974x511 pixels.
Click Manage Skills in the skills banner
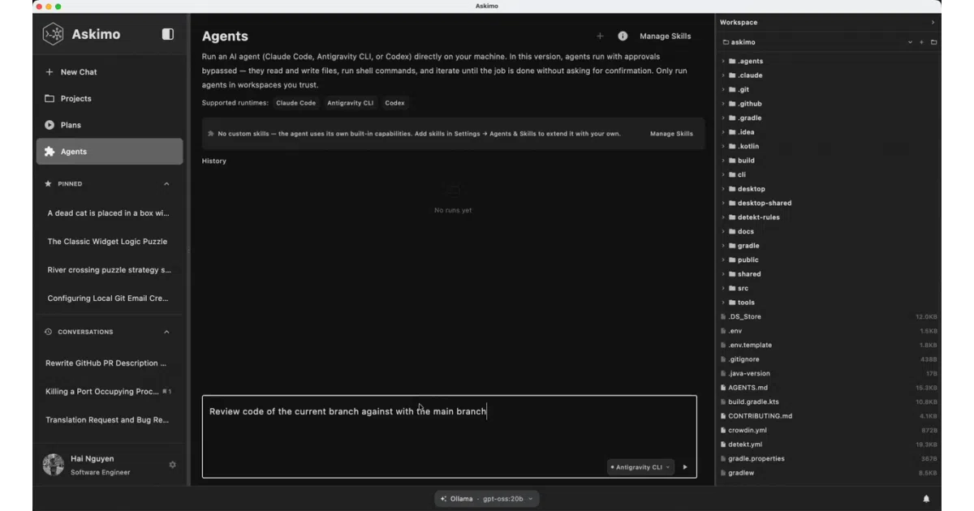[671, 134]
